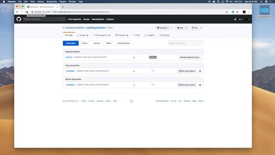Viewport: 275px width, 155px height.
Task: Open the Projects repository tab
Action: [122, 35]
